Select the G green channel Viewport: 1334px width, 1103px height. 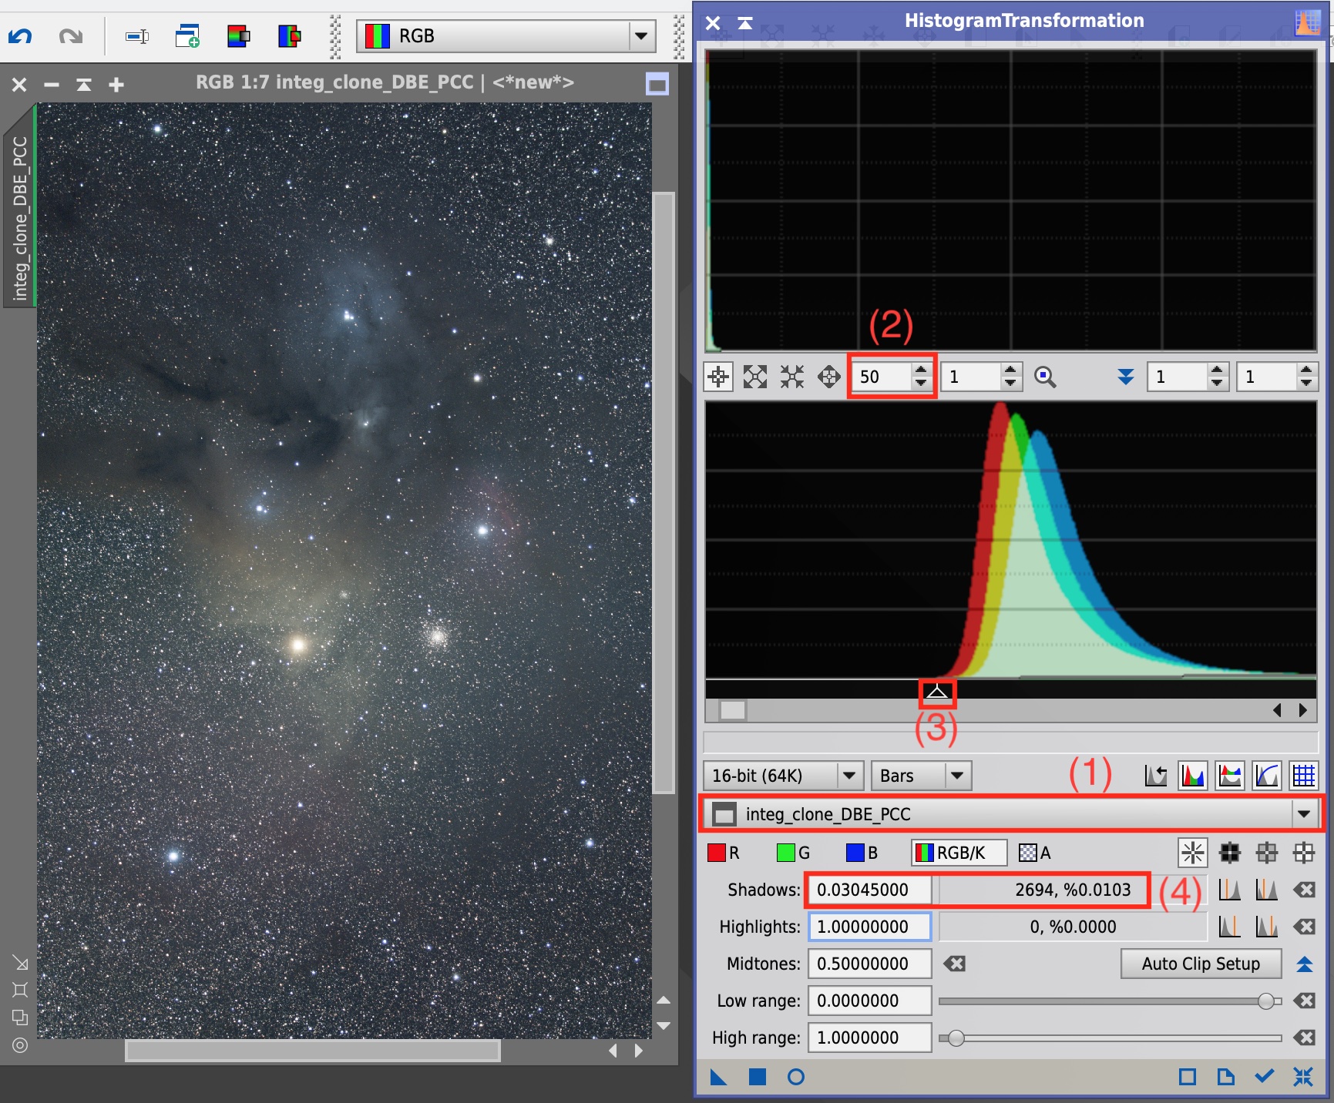point(793,853)
